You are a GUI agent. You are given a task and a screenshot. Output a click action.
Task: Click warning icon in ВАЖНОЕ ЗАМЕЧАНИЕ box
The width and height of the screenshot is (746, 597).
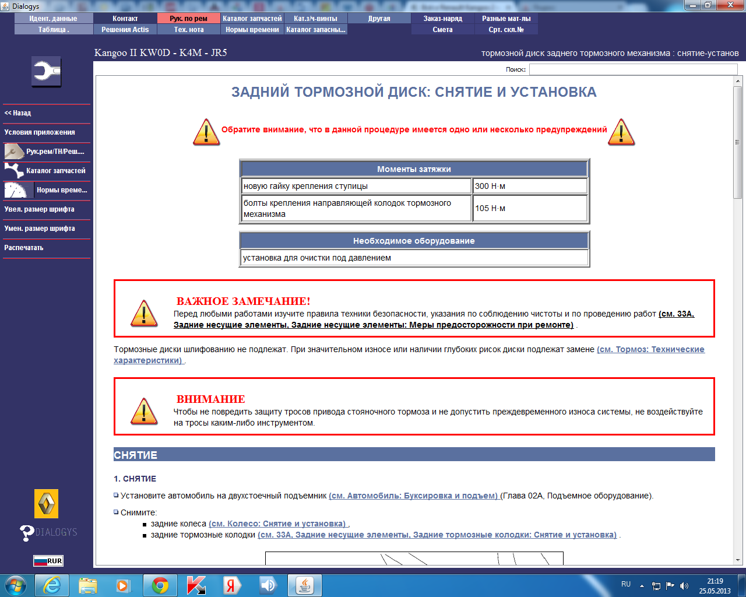click(144, 313)
